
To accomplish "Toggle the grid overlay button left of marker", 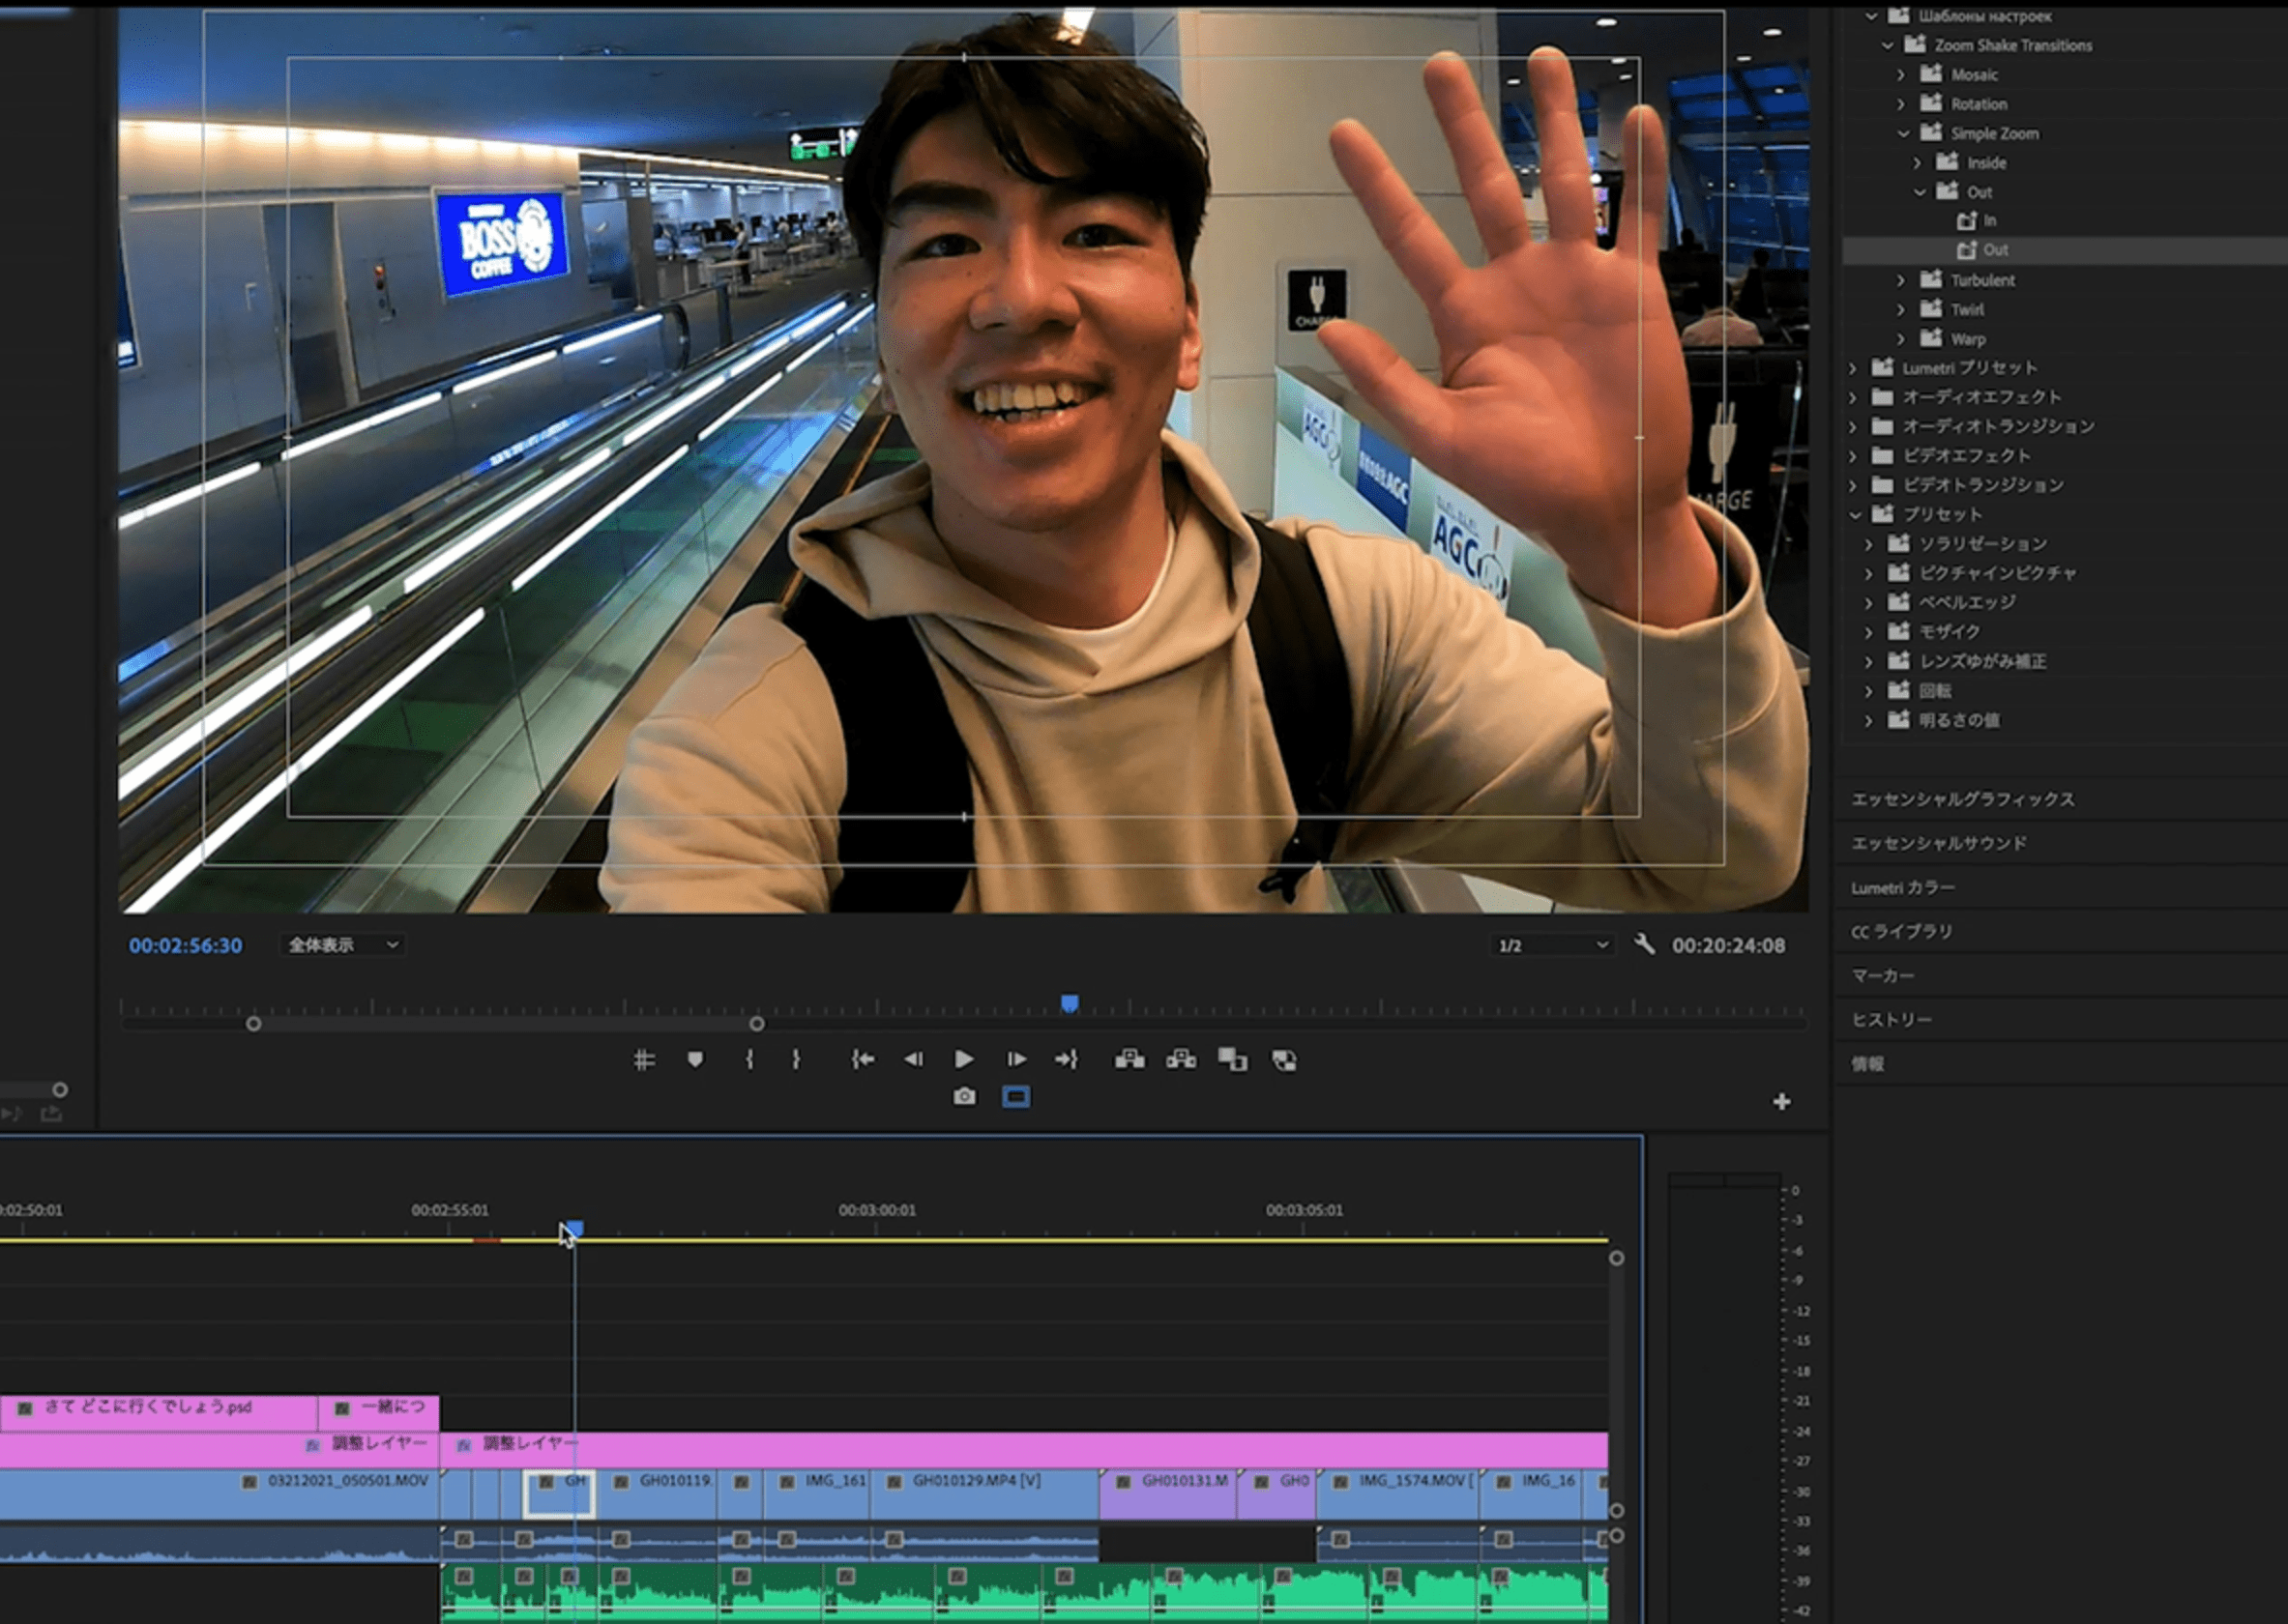I will point(643,1059).
